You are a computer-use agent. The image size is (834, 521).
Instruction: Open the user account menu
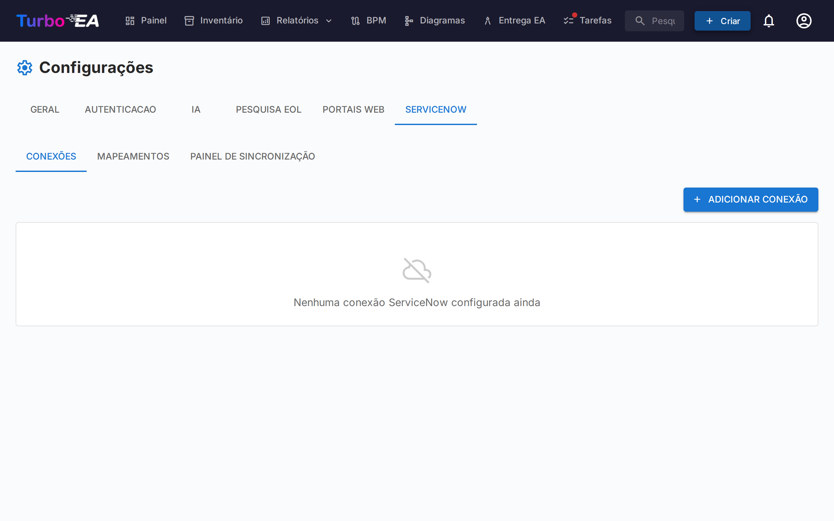coord(804,21)
